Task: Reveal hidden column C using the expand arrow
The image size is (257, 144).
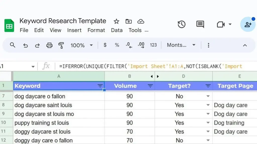Action: [158, 76]
